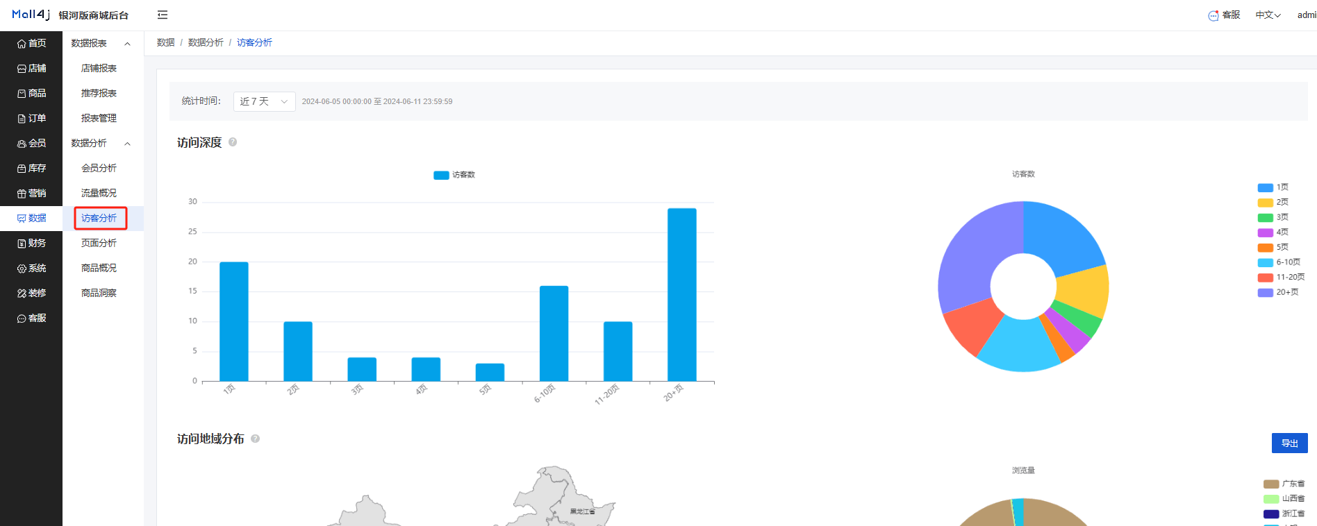The image size is (1317, 526).
Task: Open 店铺 in the dark sidebar
Action: 31,68
